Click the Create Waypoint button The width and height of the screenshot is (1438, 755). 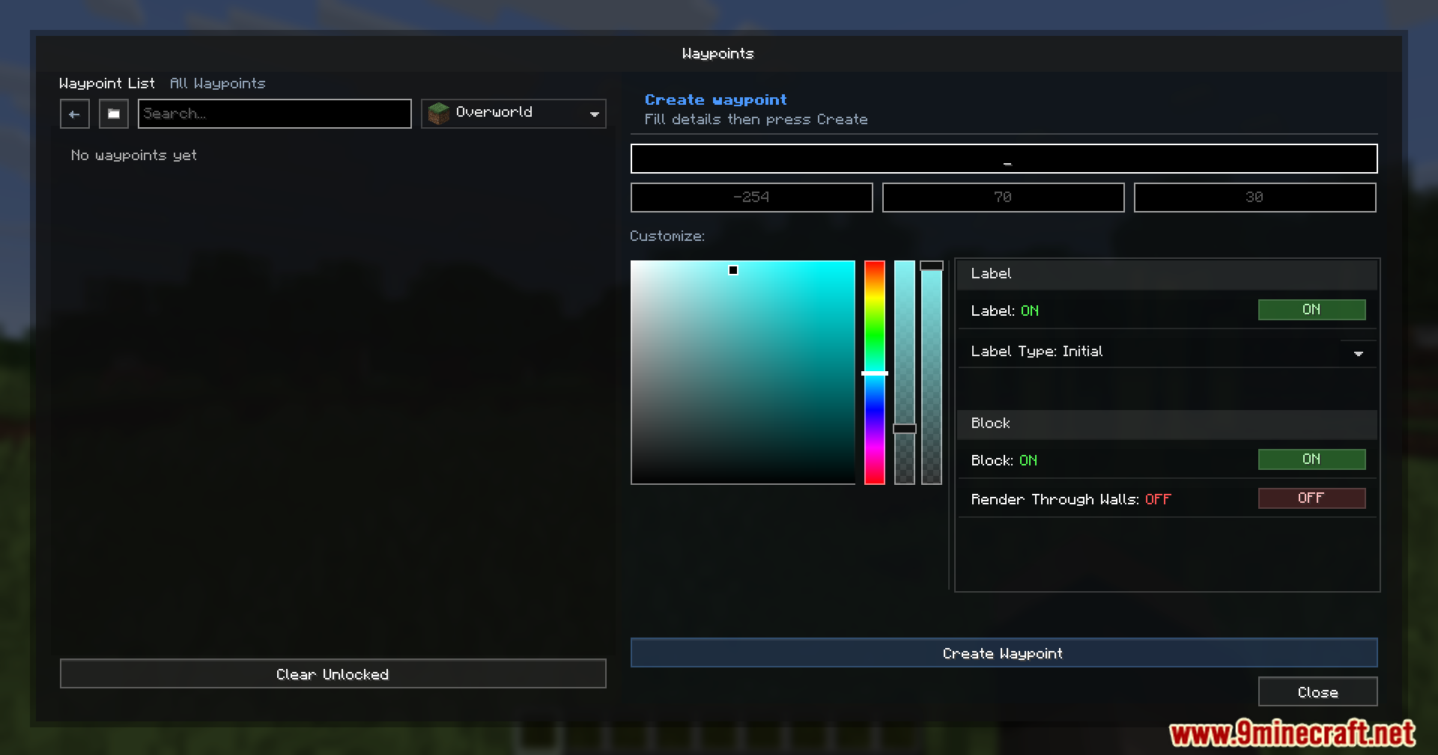[x=1004, y=652]
